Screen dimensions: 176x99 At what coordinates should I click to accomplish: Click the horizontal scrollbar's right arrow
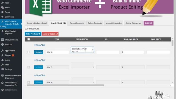pos(170,86)
